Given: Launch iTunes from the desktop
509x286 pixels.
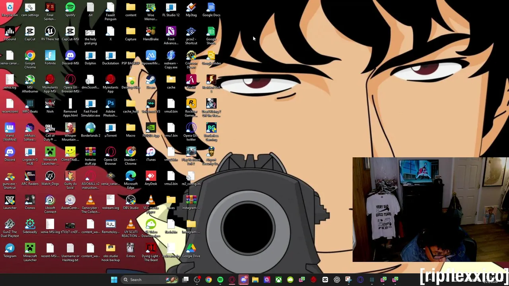Looking at the screenshot, I should (151, 154).
